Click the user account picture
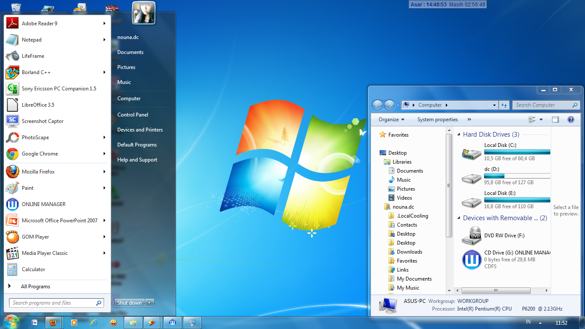Image resolution: width=585 pixels, height=329 pixels. [144, 13]
